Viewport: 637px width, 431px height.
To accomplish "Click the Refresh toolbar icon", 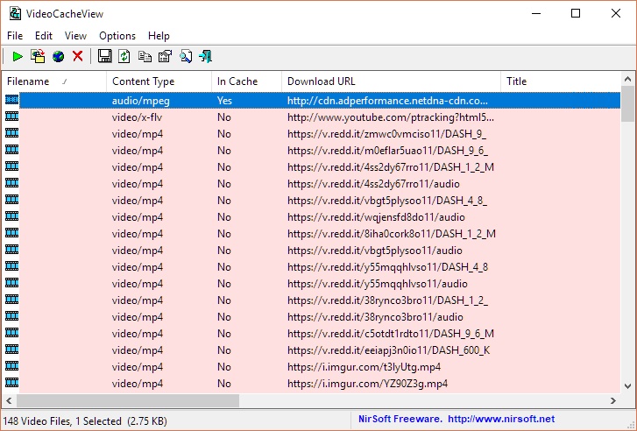I will (x=124, y=56).
